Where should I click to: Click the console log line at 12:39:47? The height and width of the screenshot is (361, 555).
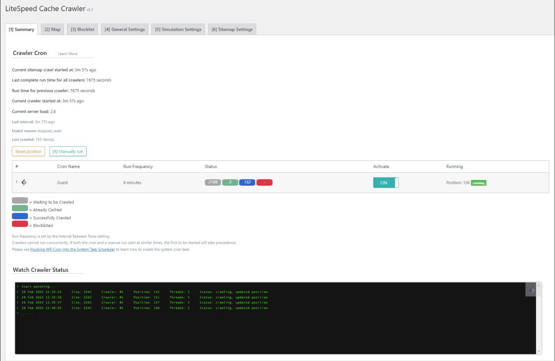[x=142, y=303]
